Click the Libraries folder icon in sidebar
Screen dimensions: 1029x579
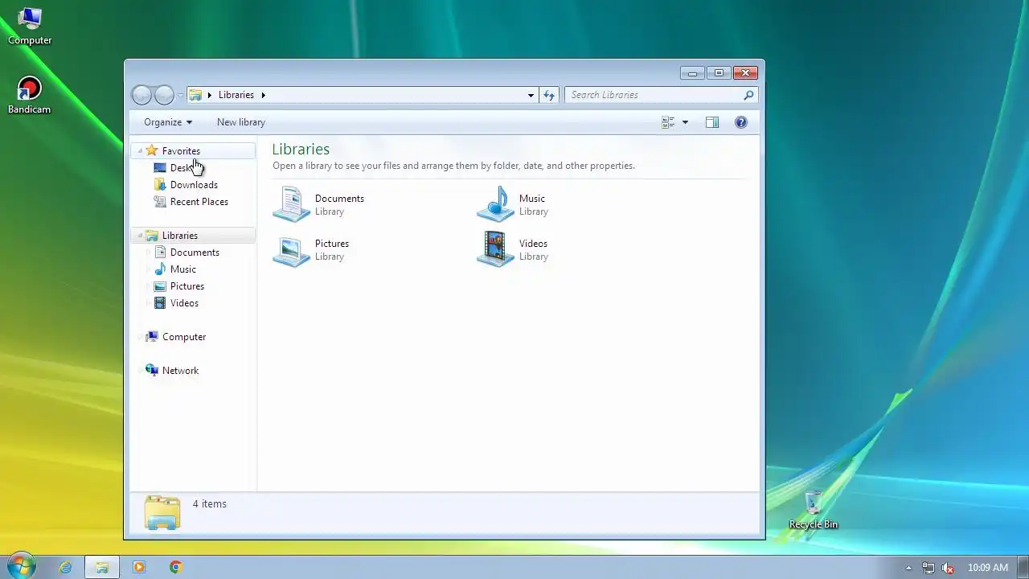tap(152, 236)
